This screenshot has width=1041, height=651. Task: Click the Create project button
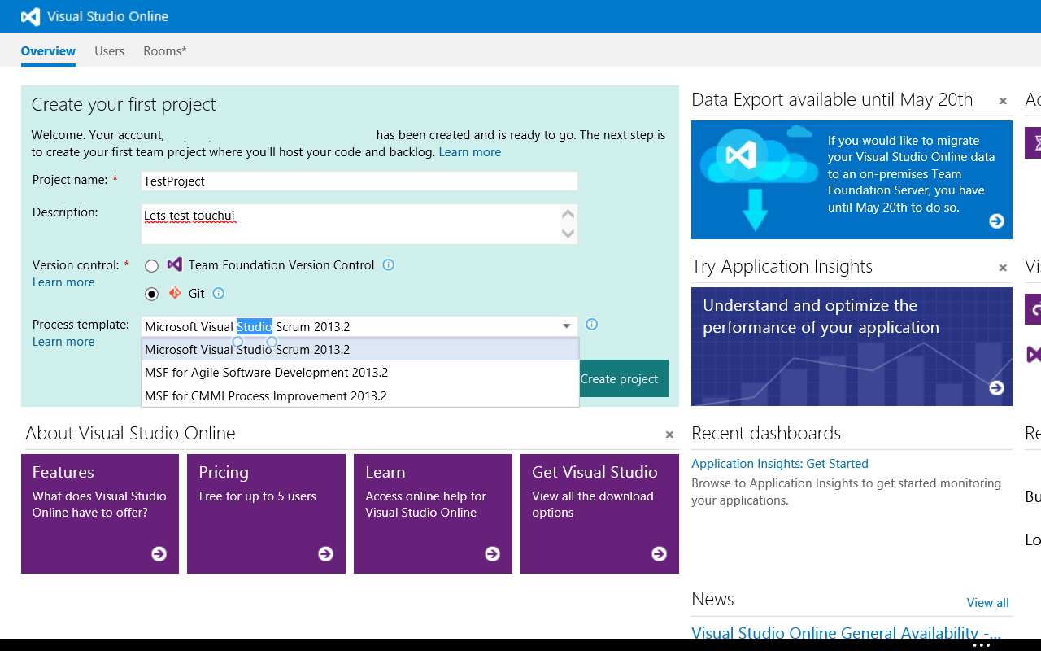[624, 378]
